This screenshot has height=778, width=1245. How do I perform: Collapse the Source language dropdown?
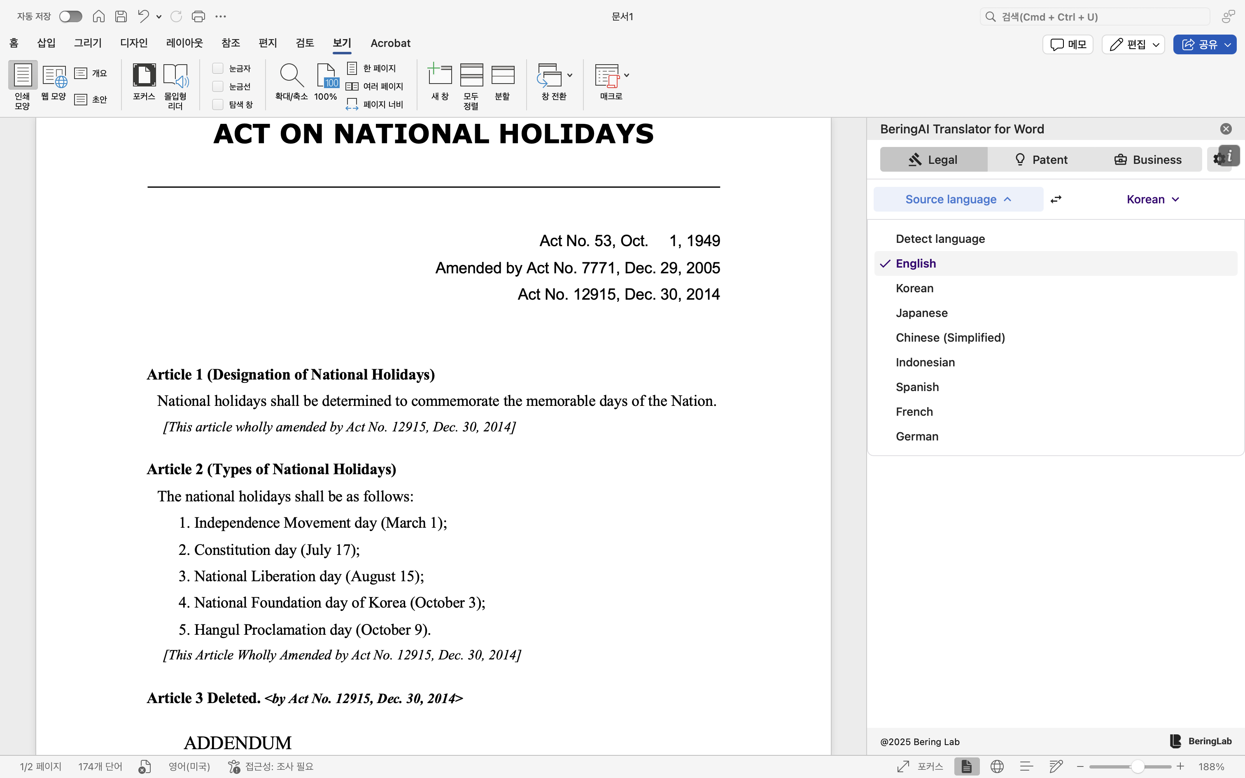[x=958, y=199]
